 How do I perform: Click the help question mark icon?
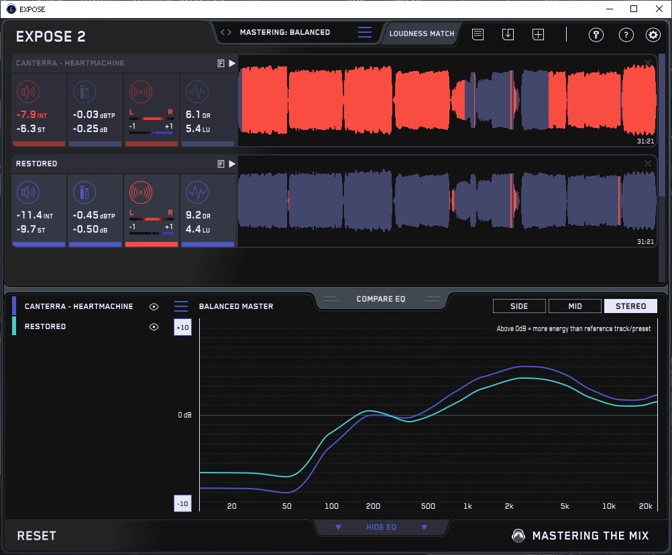point(626,35)
